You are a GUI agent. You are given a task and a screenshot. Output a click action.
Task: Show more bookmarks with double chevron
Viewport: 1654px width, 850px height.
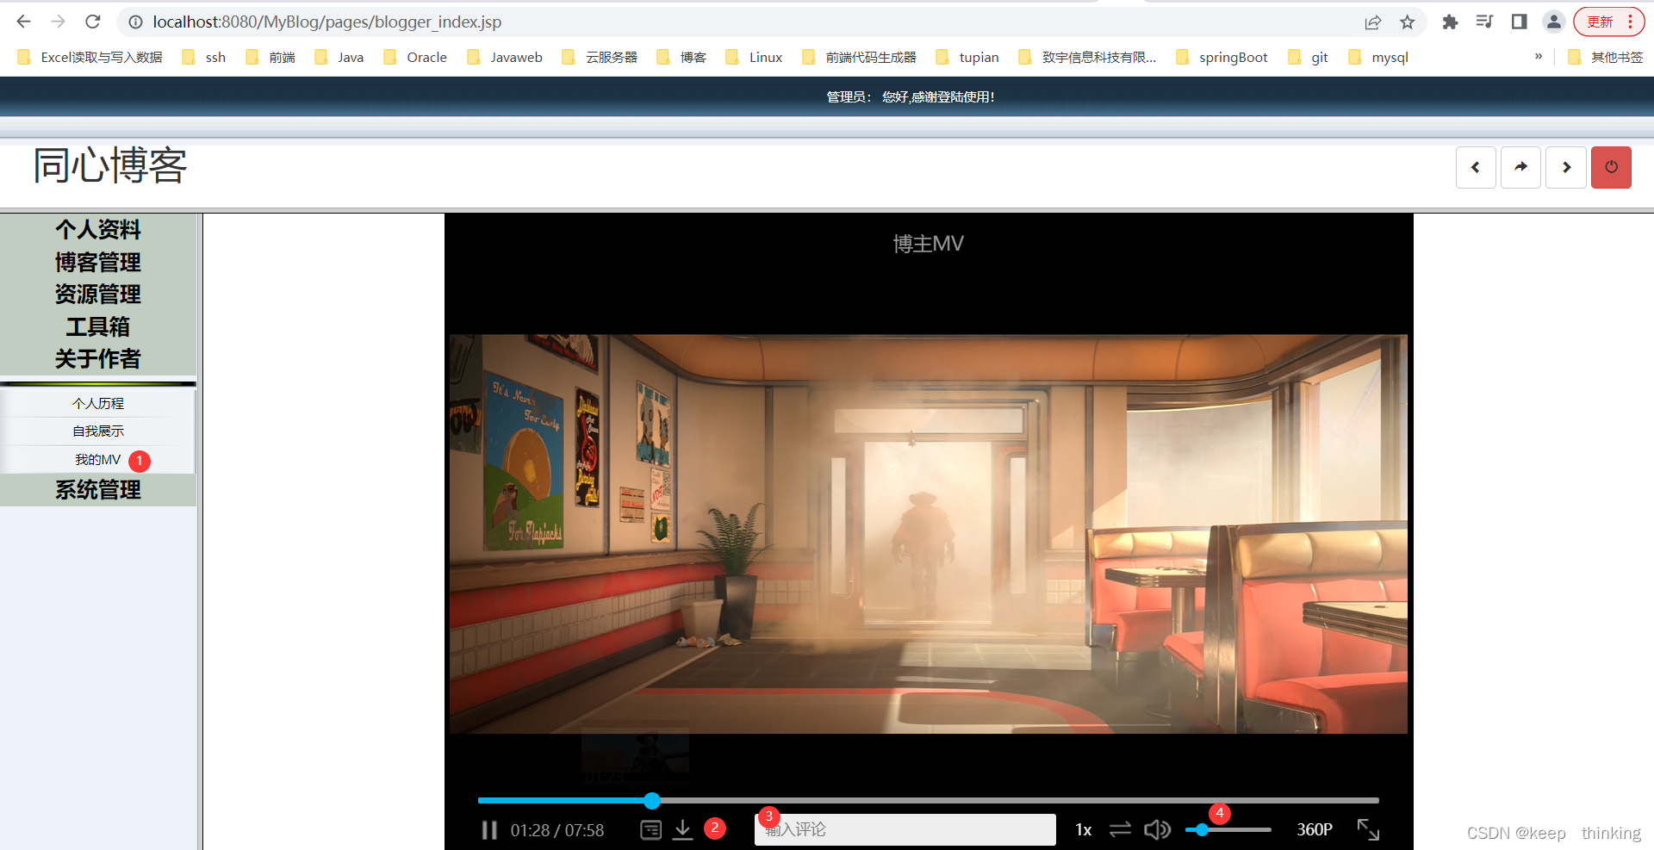coord(1539,57)
